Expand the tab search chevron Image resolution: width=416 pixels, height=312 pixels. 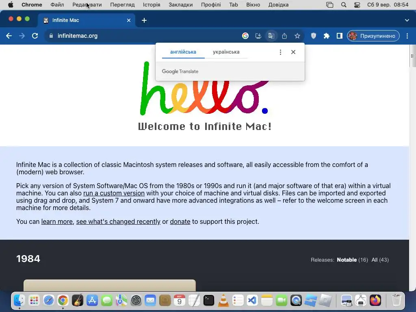pos(407,20)
